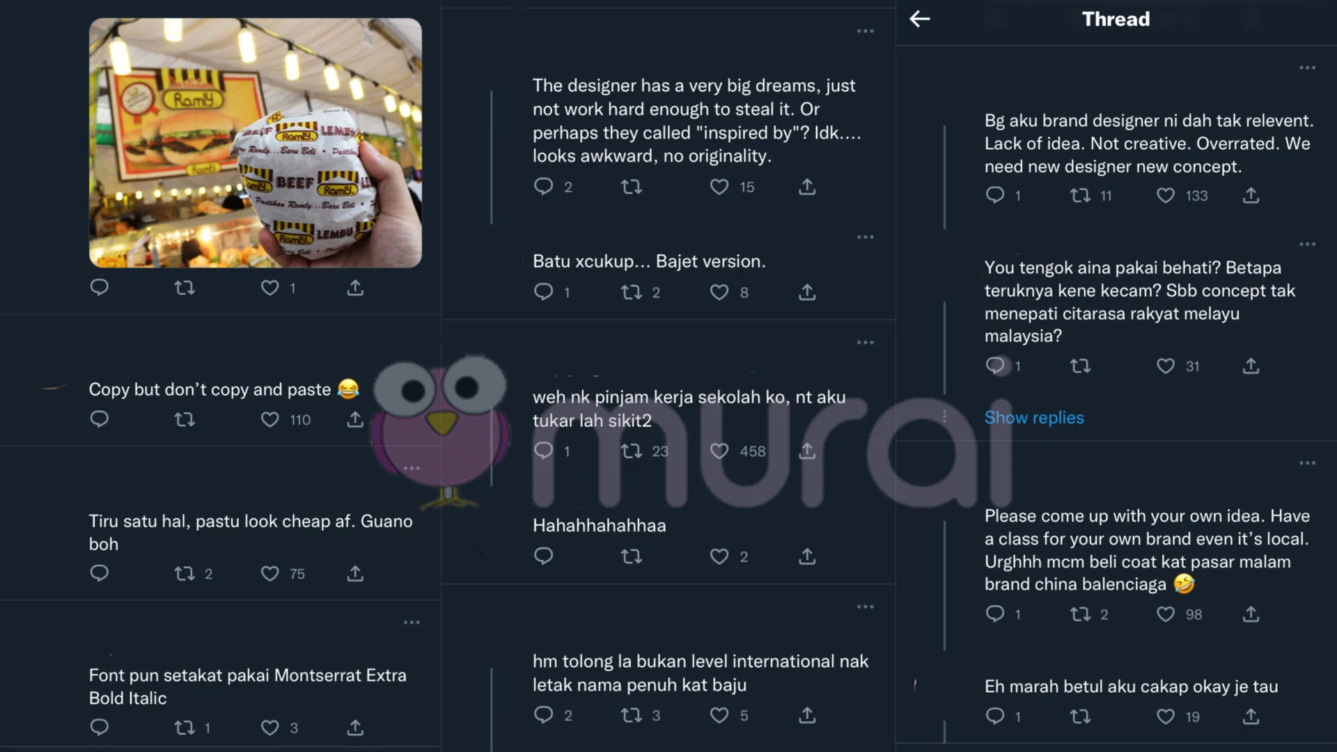Retweet the 'weh nk pinjam kerja sekolah' tweet
Image resolution: width=1337 pixels, height=752 pixels.
[632, 451]
